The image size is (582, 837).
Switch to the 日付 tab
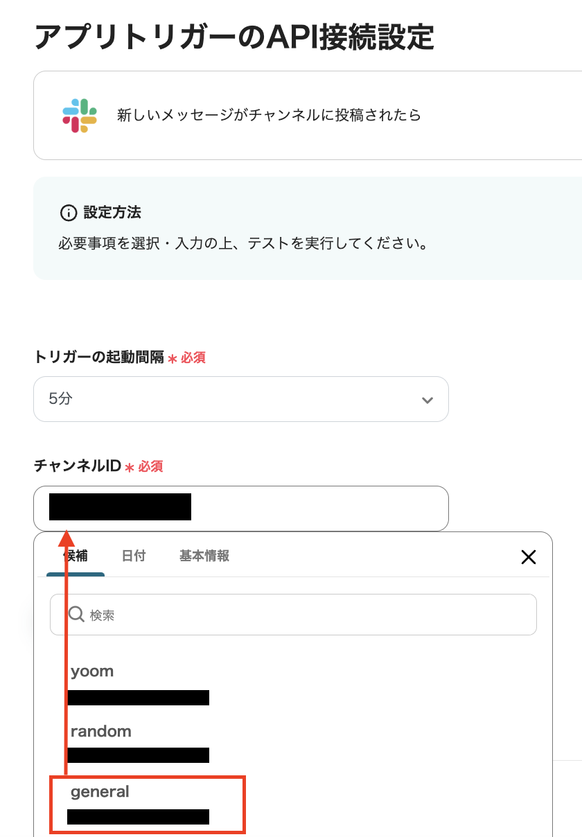[x=134, y=556]
